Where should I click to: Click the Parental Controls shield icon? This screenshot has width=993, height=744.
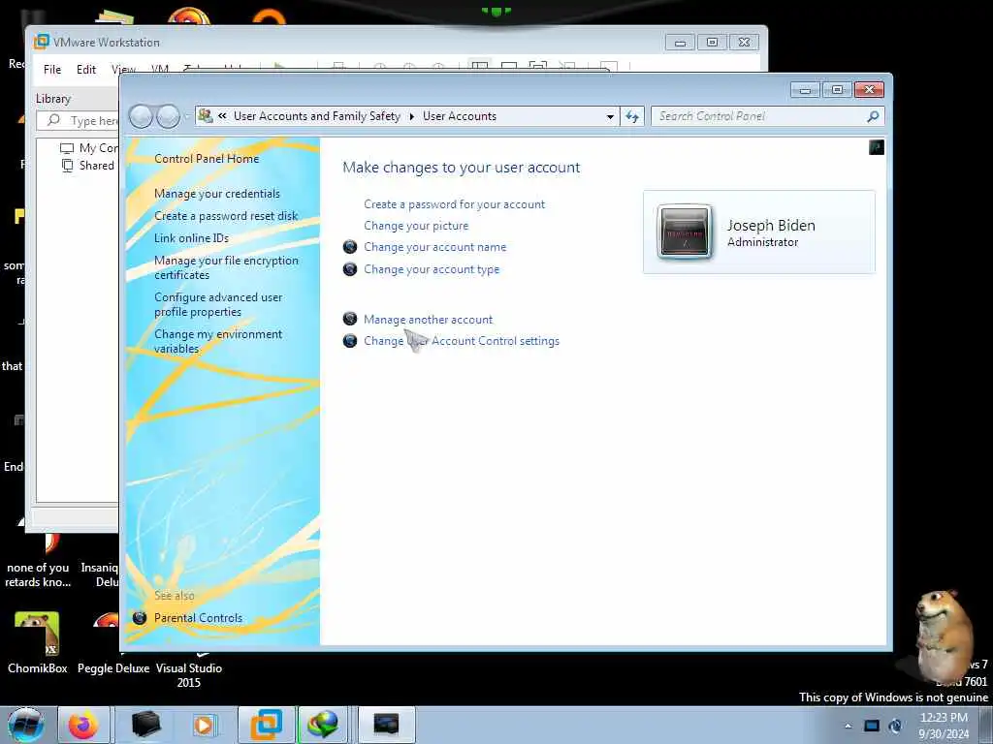[x=140, y=618]
